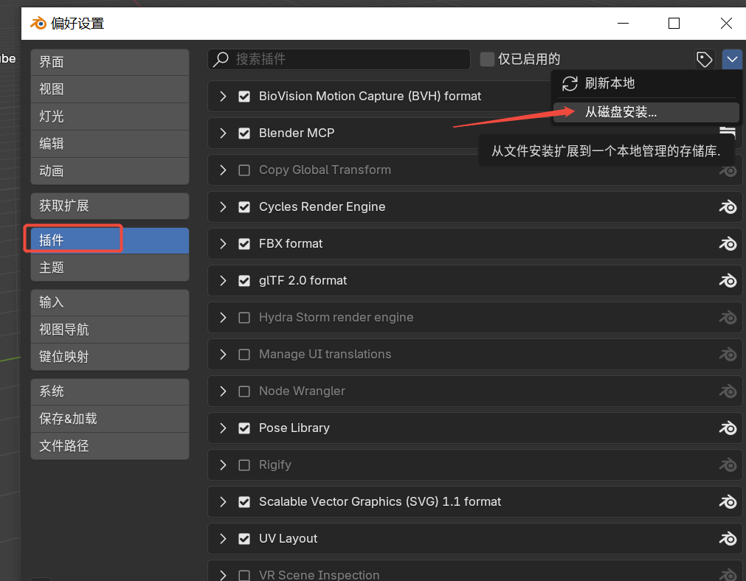Expand FBX format details
This screenshot has width=746, height=581.
[223, 244]
